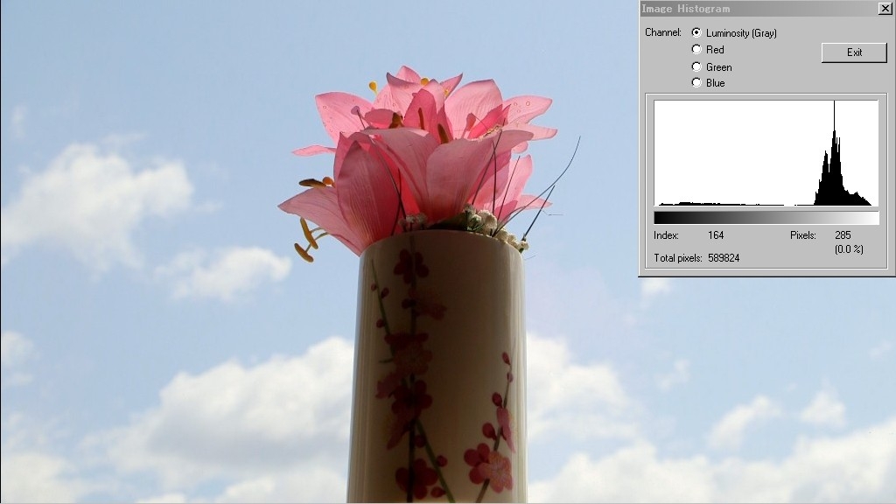The image size is (896, 504).
Task: Select the Green channel radio button
Action: [x=696, y=66]
